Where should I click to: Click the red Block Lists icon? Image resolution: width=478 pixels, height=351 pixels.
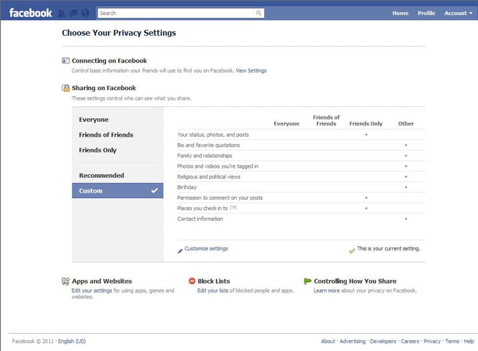[192, 281]
